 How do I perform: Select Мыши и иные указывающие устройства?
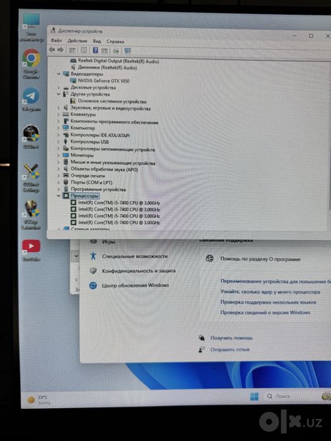(x=113, y=163)
